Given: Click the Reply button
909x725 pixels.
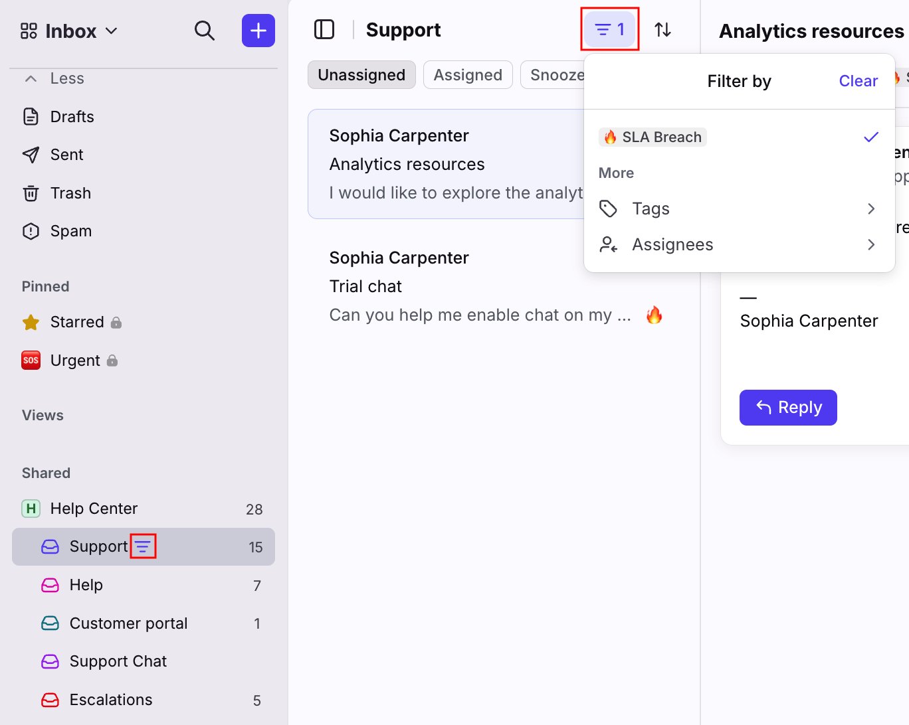Looking at the screenshot, I should pyautogui.click(x=788, y=408).
